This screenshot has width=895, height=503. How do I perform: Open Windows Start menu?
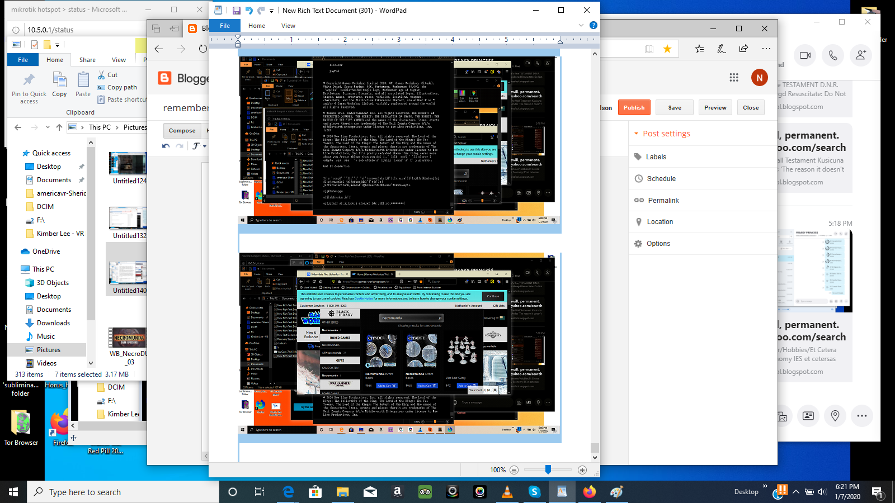[x=13, y=492]
